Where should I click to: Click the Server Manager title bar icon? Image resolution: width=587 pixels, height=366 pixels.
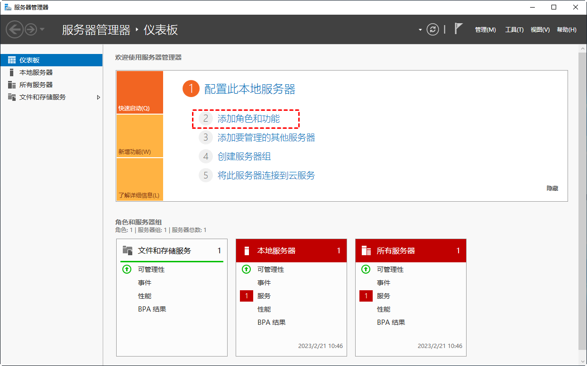[8, 7]
